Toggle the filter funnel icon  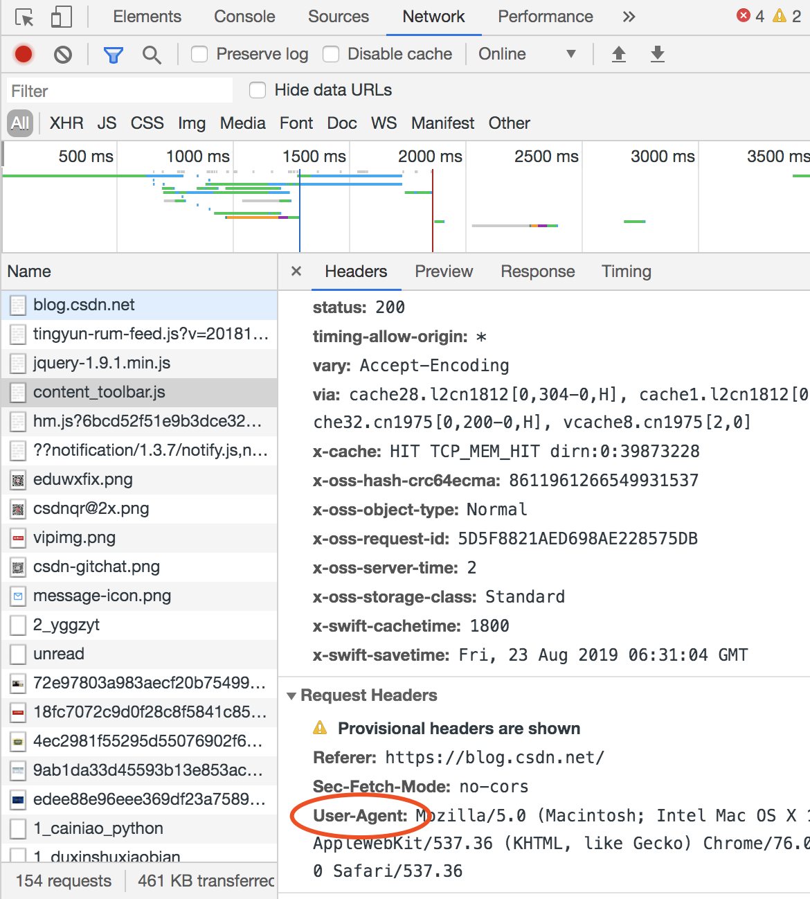113,54
